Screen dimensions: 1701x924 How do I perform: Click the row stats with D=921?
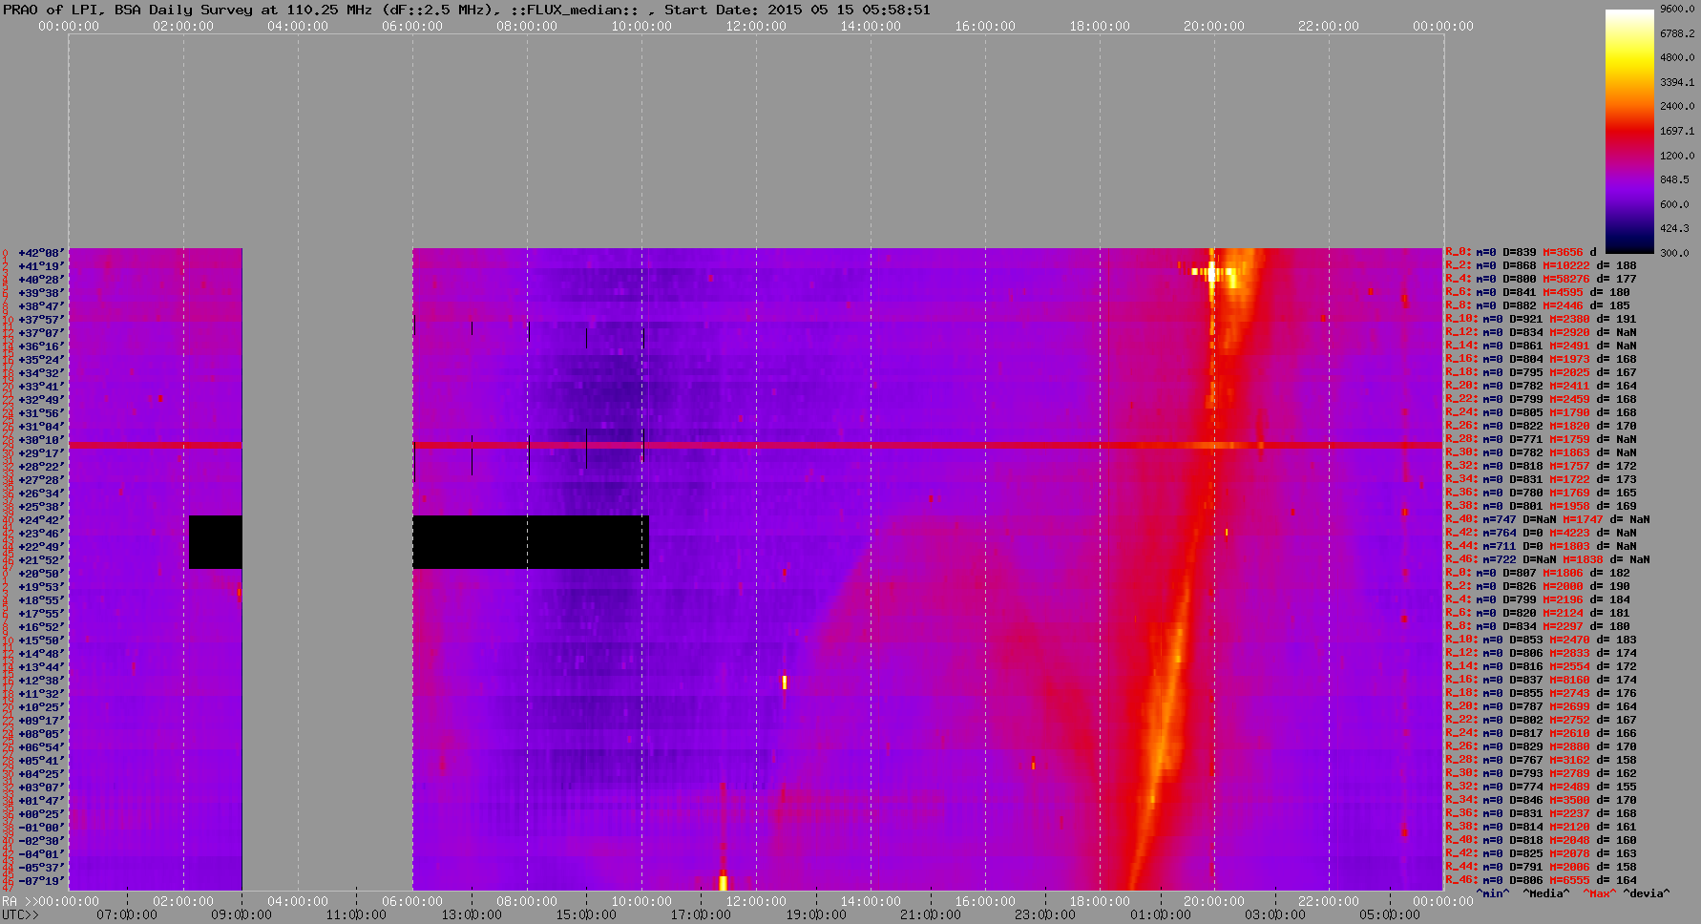pos(1541,320)
